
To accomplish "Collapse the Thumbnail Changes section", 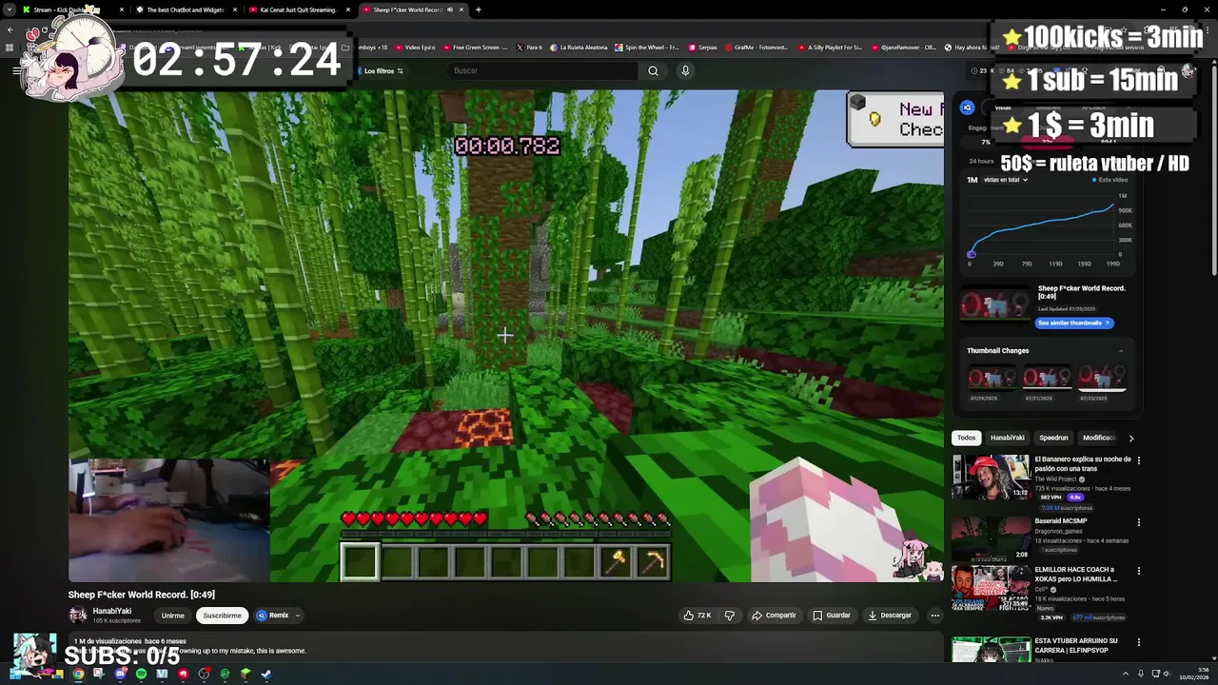I will 1120,351.
